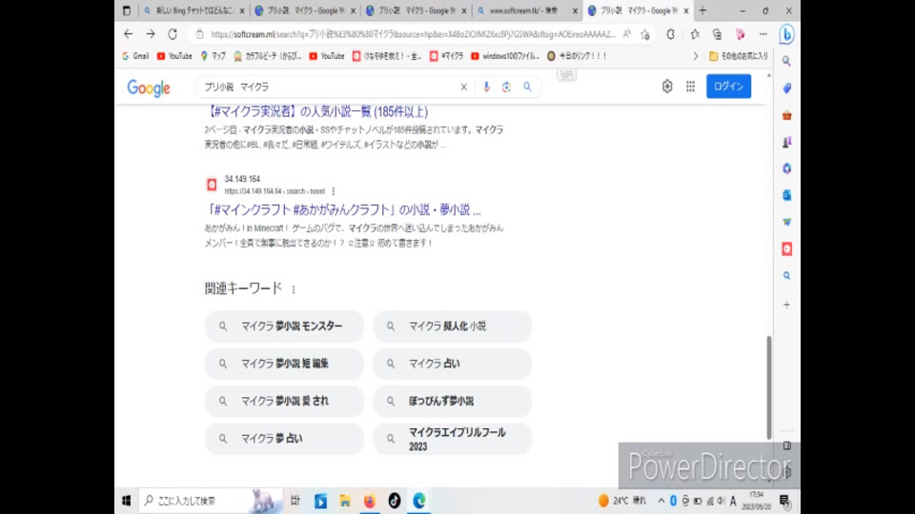Open the Favorites list icon

(695, 34)
